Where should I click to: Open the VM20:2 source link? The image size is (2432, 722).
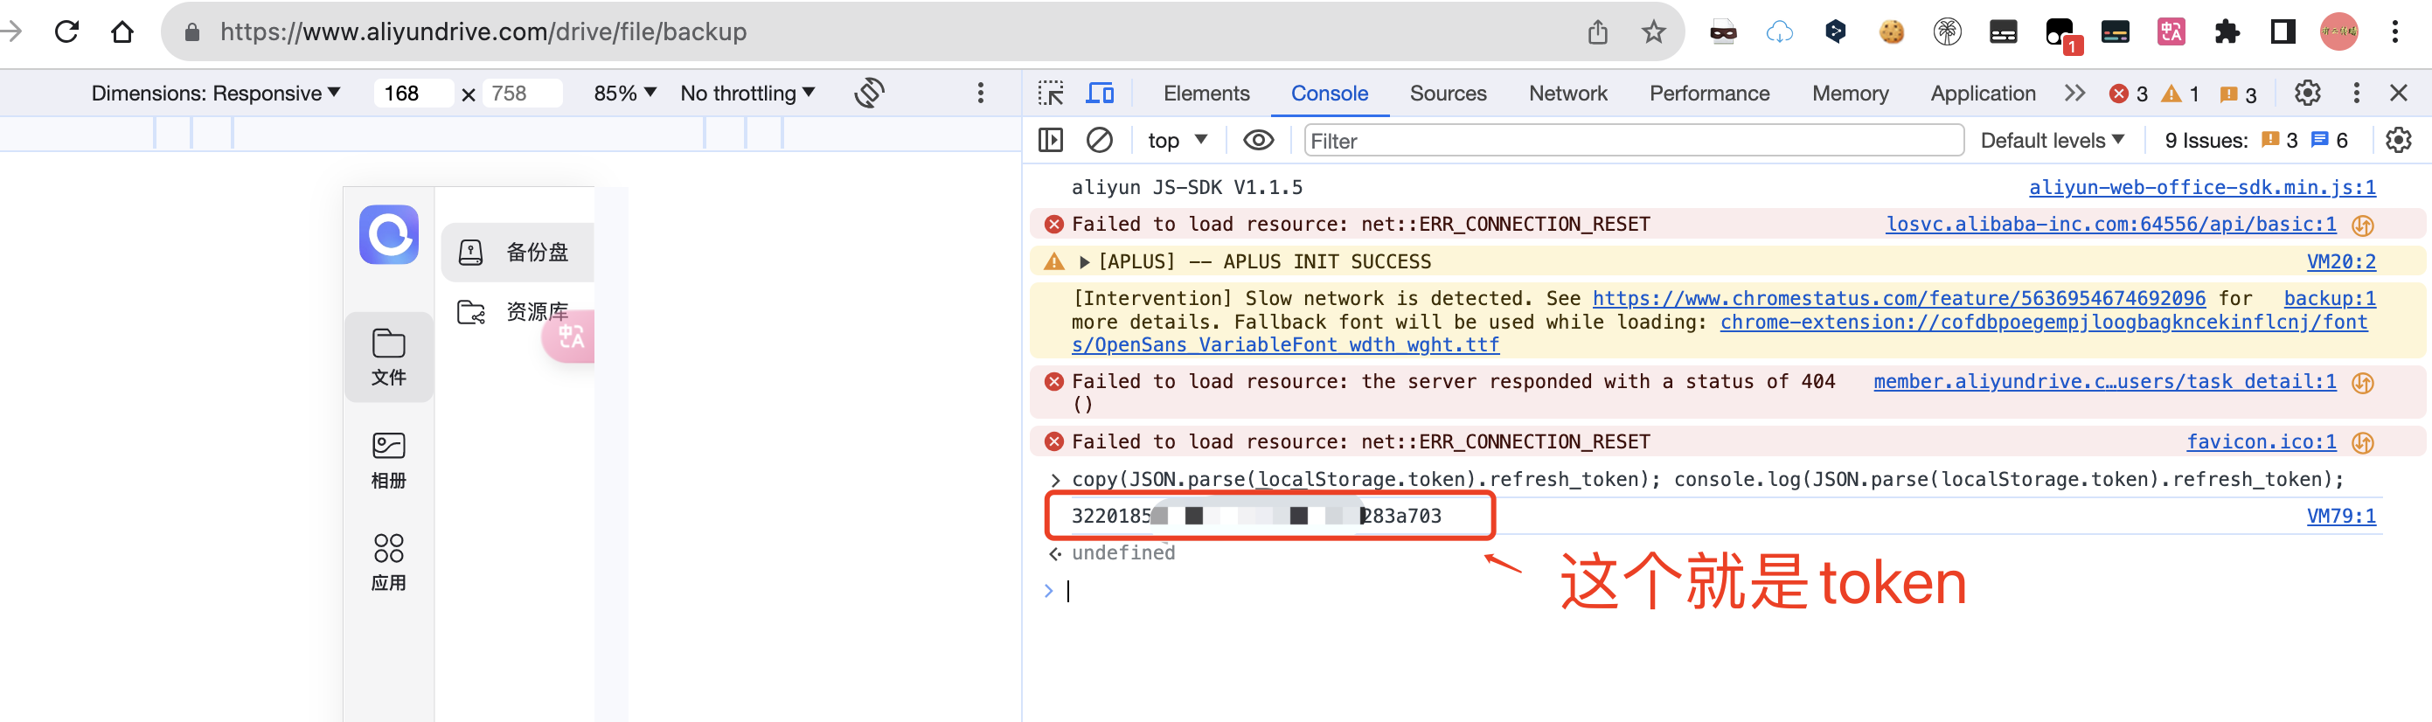2341,261
